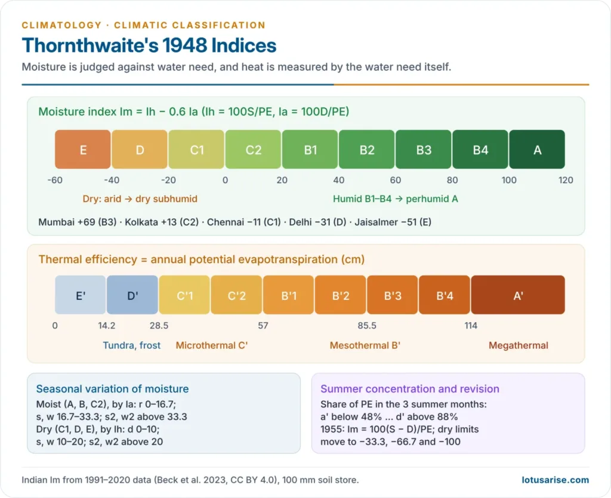The width and height of the screenshot is (611, 498).
Task: Click the 114 thermal axis label
Action: (471, 326)
